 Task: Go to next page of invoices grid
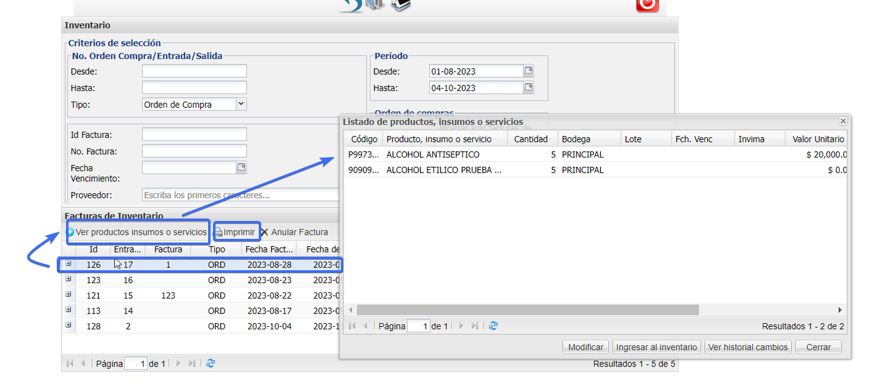(179, 363)
